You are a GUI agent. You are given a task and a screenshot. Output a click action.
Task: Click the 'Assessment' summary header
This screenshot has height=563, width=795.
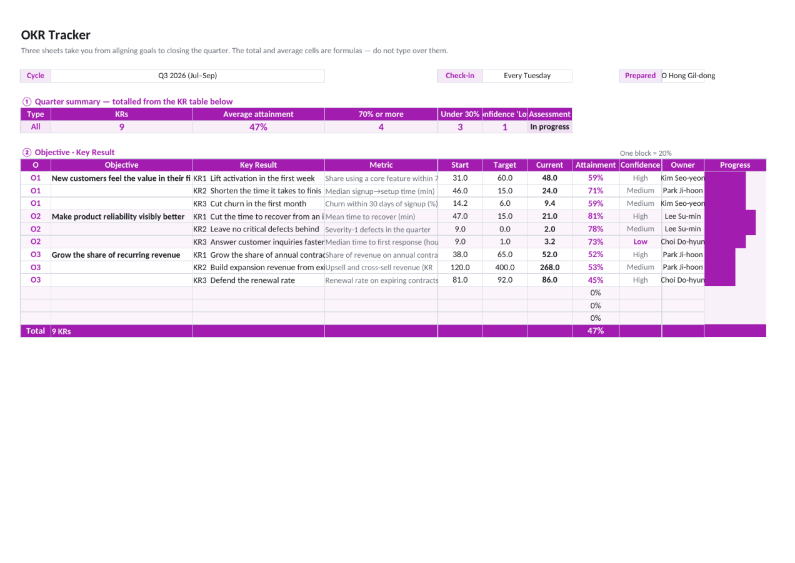coord(549,114)
